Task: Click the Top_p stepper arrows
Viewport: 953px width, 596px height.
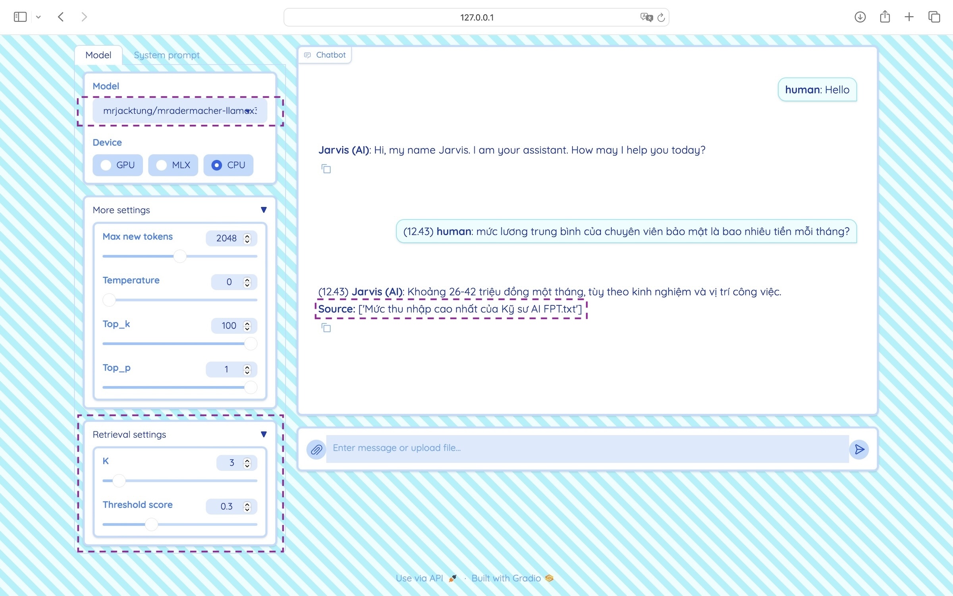Action: point(247,369)
